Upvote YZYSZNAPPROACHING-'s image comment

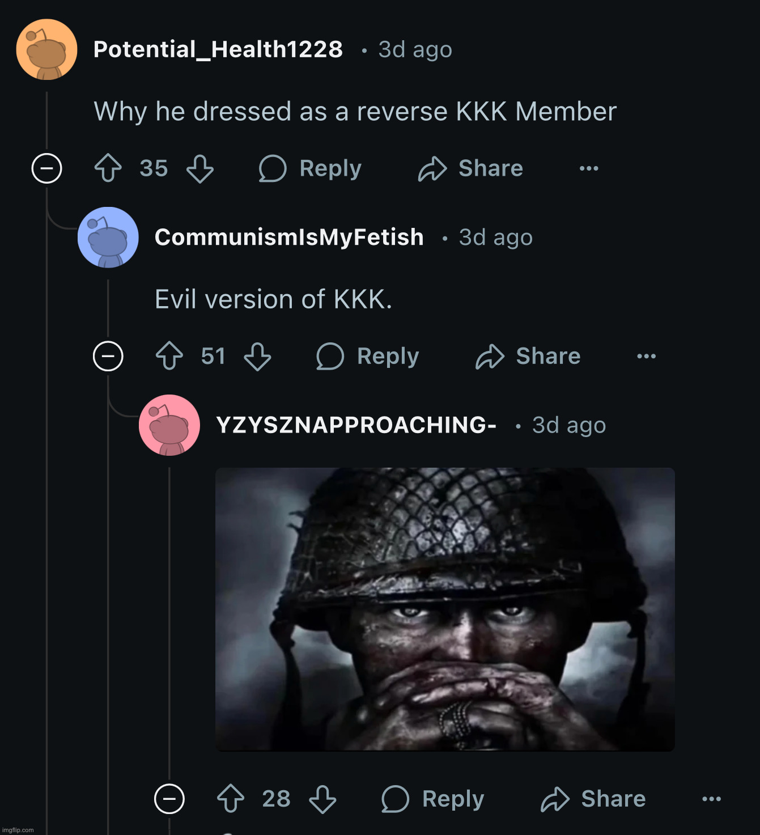tap(231, 799)
